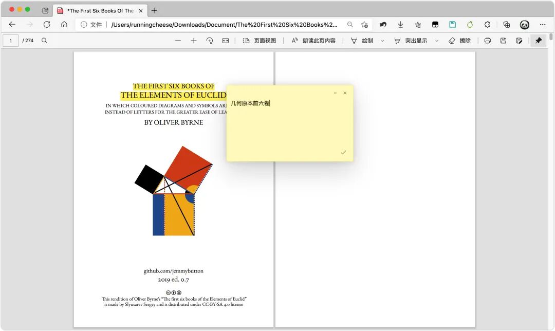Screen dimensions: 555x331
Task: Open the collections panel
Action: [x=507, y=25]
